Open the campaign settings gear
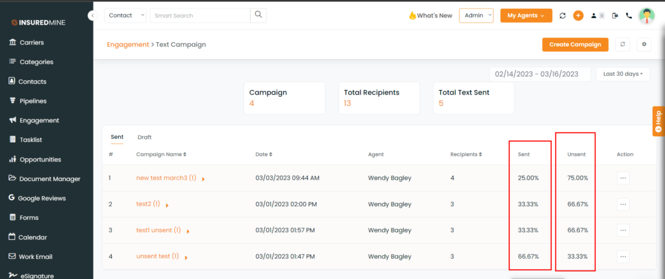665x279 pixels. pos(644,45)
